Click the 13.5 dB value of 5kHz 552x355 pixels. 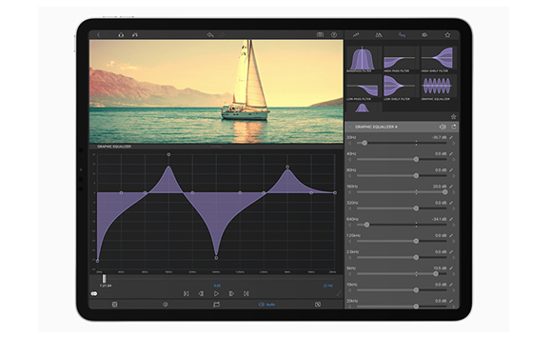pyautogui.click(x=440, y=268)
